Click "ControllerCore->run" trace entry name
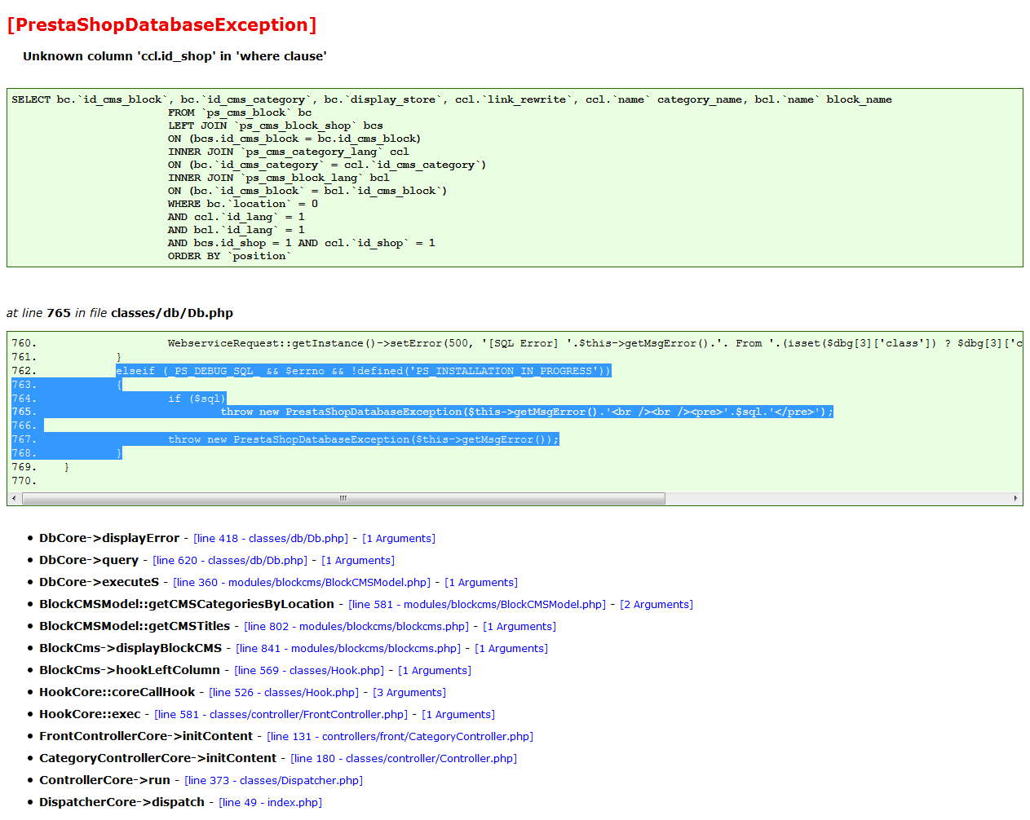Viewport: 1030px width, 820px height. pos(105,781)
